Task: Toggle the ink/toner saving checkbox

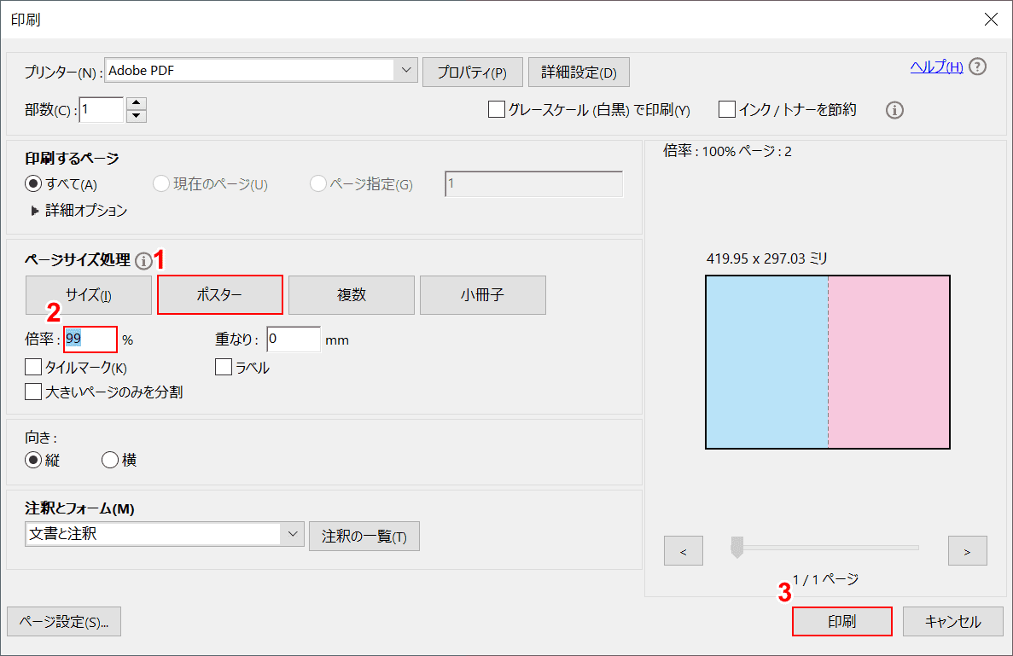Action: pyautogui.click(x=727, y=110)
